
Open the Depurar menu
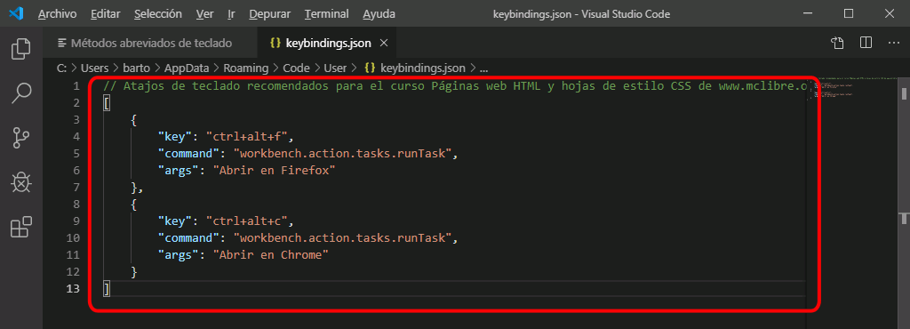270,14
